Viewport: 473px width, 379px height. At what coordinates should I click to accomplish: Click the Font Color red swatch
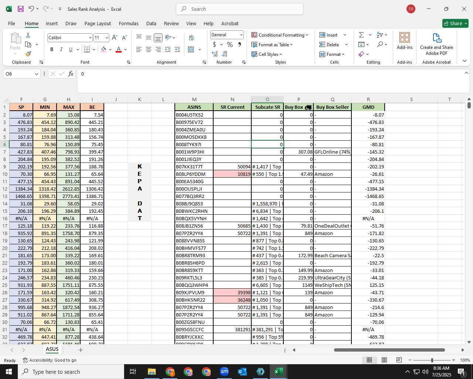(x=119, y=49)
